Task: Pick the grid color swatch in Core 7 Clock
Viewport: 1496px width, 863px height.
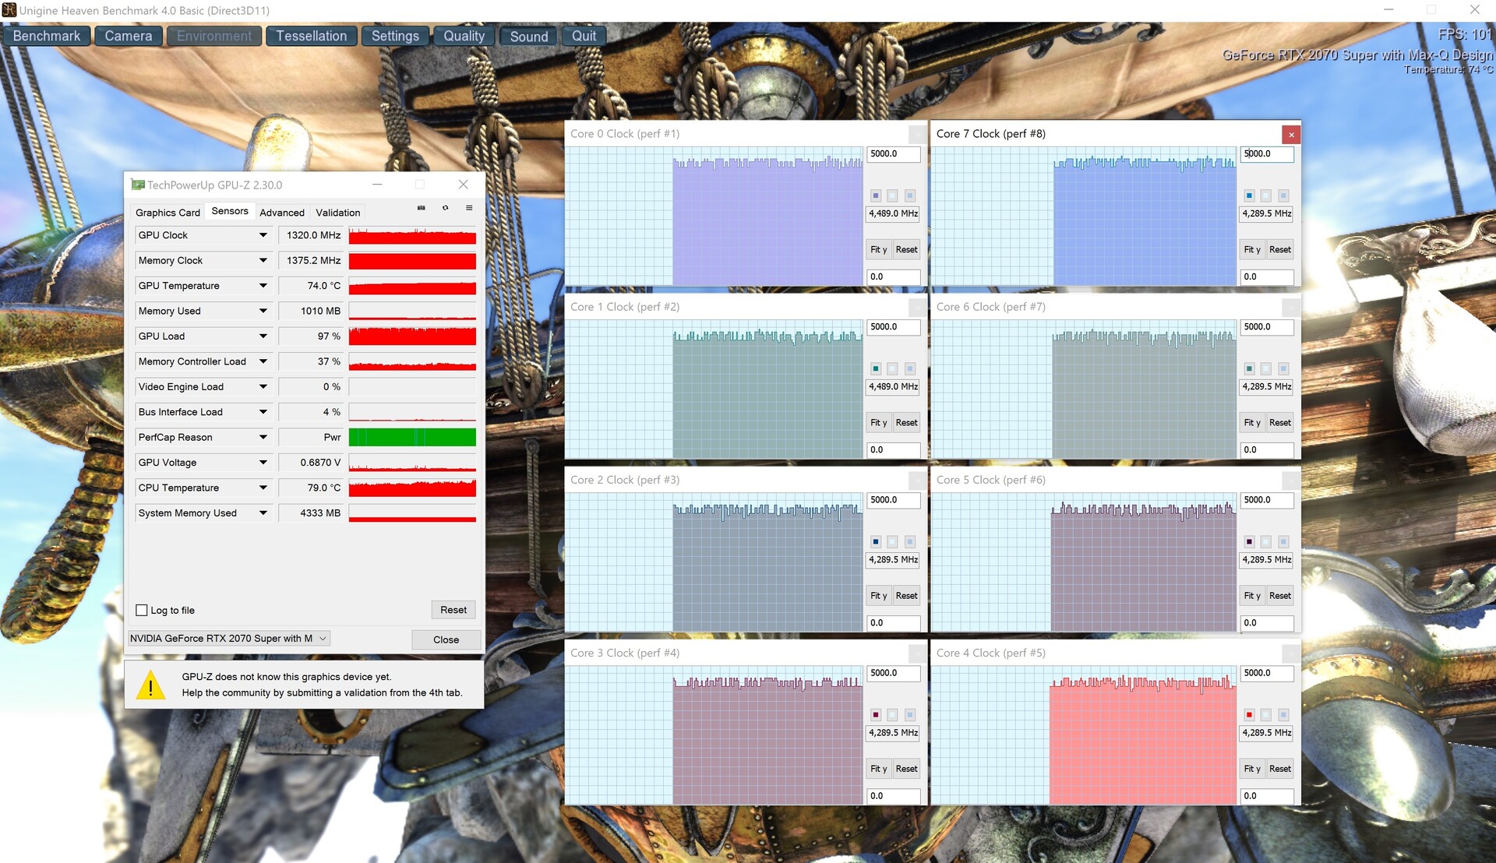Action: click(1283, 195)
